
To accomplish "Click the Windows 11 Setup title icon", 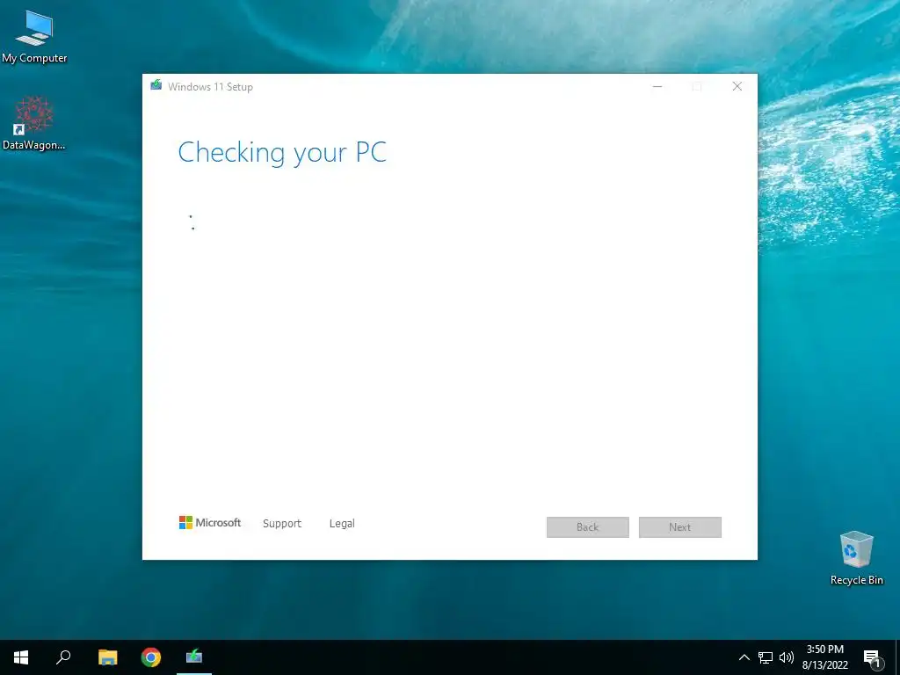I will (x=156, y=85).
